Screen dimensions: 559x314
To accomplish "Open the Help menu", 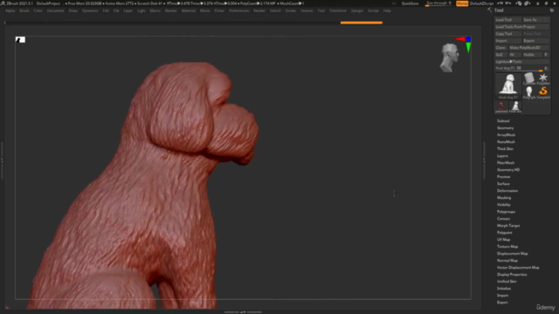I will coord(387,10).
